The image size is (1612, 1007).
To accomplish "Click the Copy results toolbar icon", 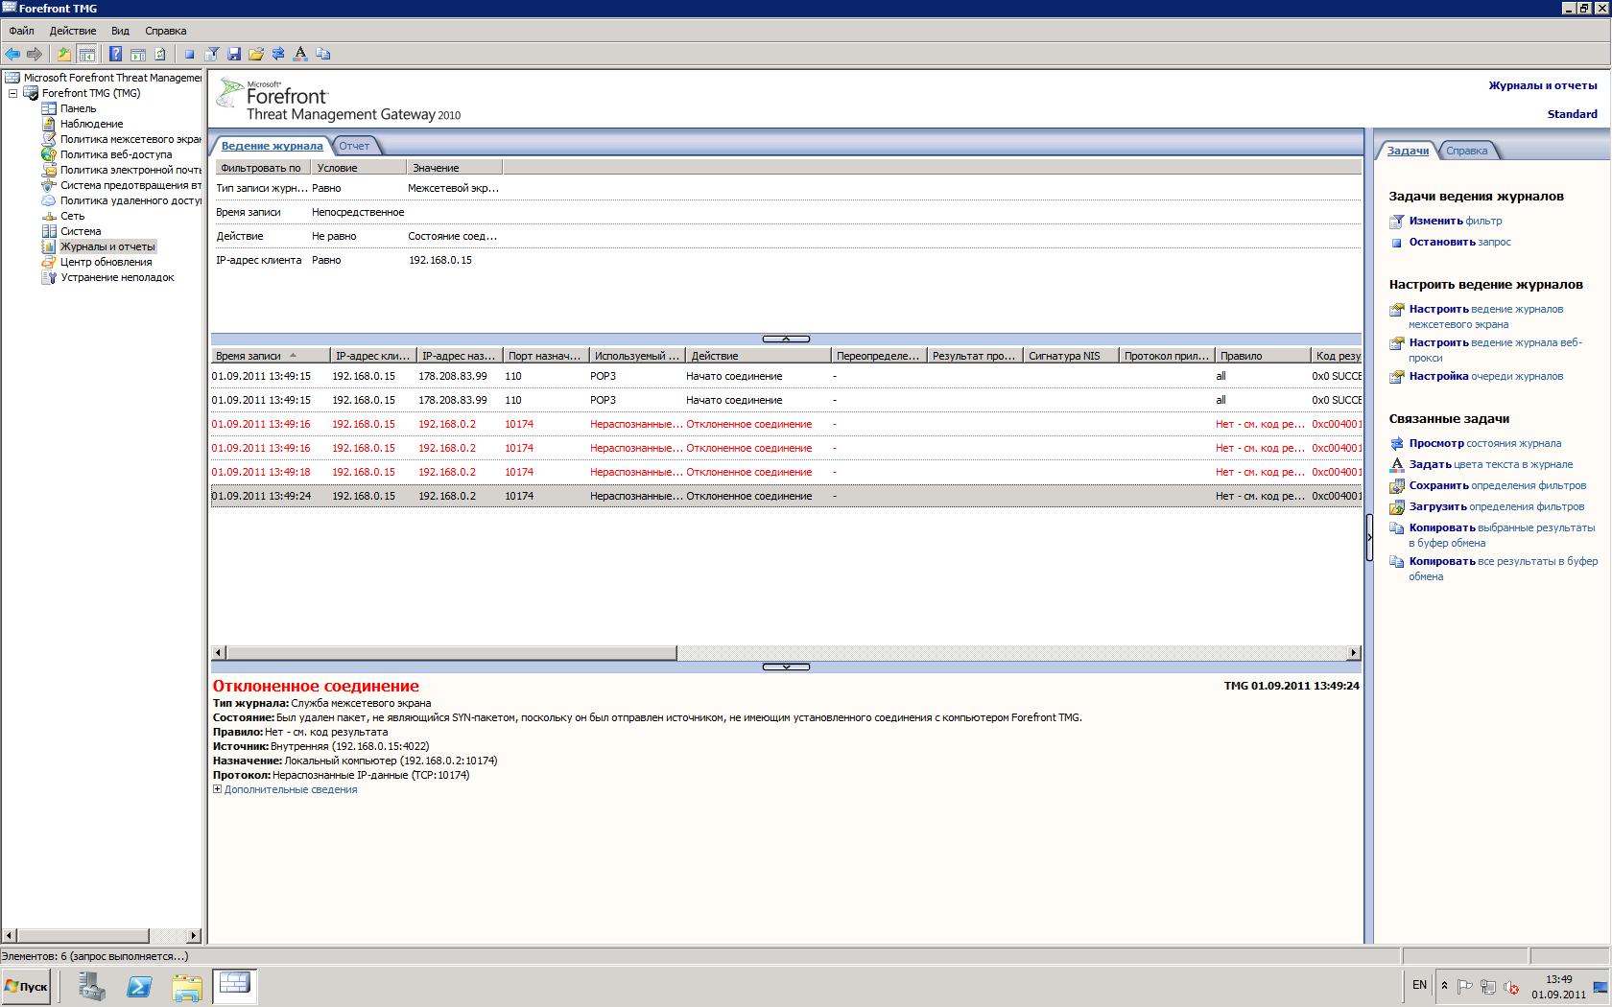I will click(x=323, y=54).
